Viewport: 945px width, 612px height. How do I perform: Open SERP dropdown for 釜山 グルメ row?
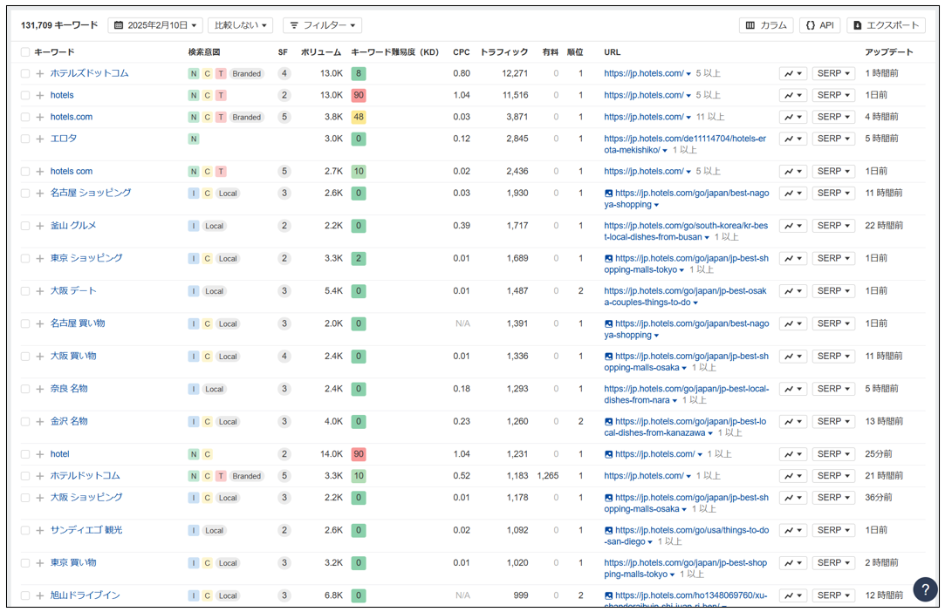pyautogui.click(x=833, y=226)
